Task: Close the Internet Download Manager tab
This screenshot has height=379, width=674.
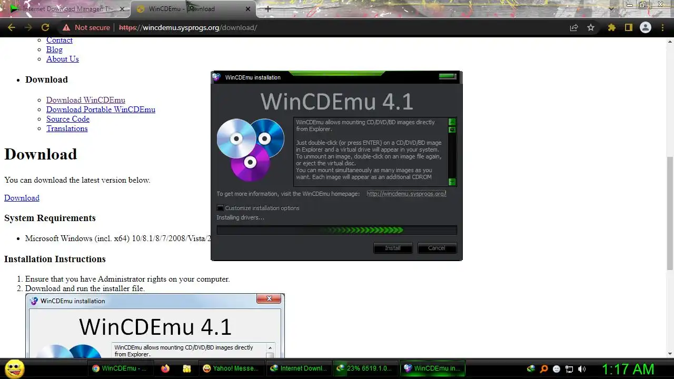Action: (122, 9)
